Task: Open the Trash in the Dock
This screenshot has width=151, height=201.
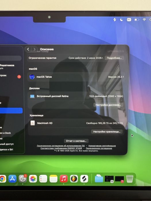Action: click(x=130, y=179)
